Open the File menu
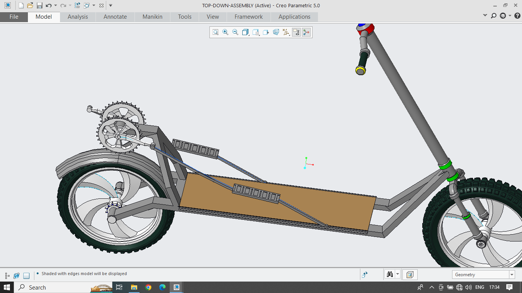522x293 pixels. (x=14, y=17)
